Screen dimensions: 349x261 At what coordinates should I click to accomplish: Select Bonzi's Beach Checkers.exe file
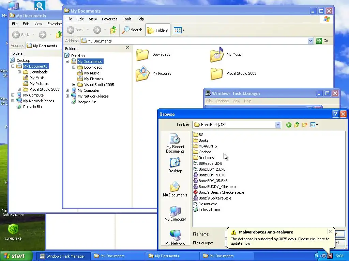pos(219,192)
